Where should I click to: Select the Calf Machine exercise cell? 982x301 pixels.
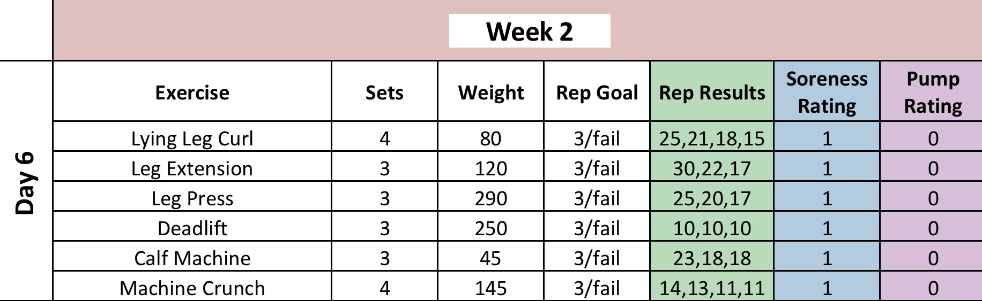(x=192, y=258)
